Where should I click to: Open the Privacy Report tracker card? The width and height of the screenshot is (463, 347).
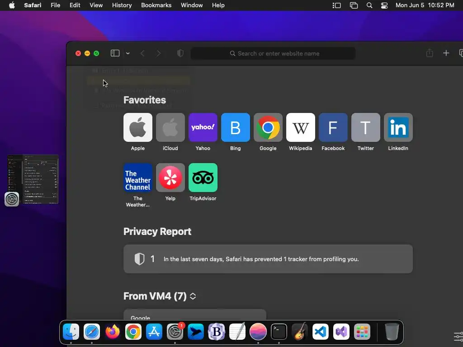pyautogui.click(x=268, y=259)
